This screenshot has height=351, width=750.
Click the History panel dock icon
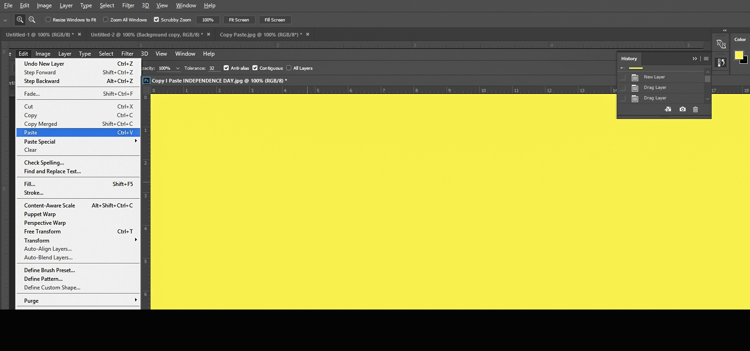point(721,62)
